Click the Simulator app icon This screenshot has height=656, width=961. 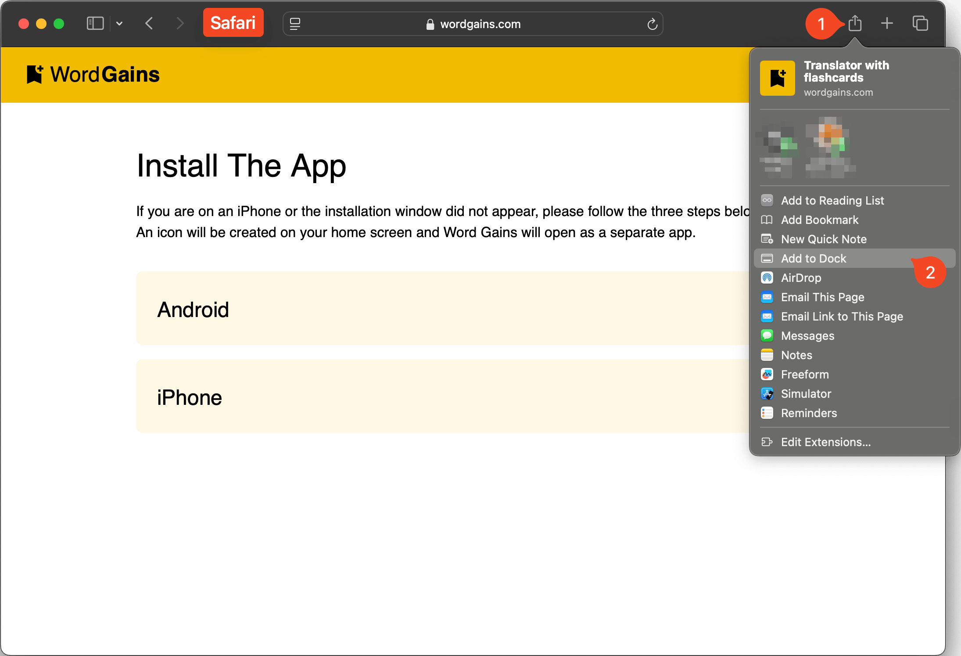767,393
